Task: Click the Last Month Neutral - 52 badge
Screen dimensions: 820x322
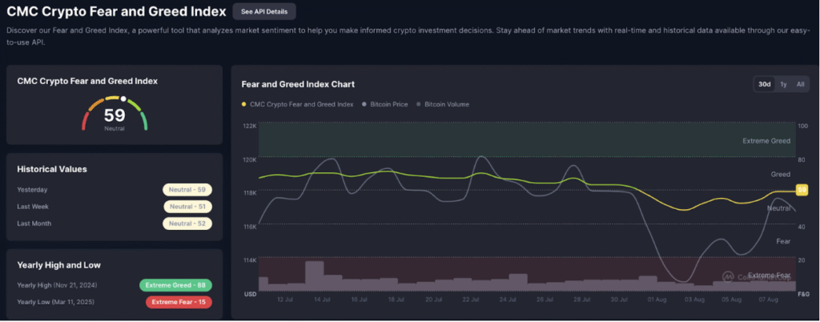Action: click(x=187, y=223)
